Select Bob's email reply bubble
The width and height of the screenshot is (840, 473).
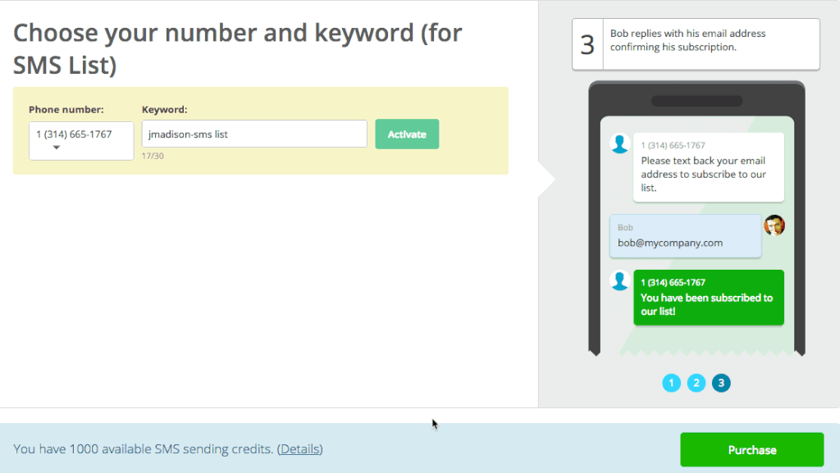click(x=685, y=236)
